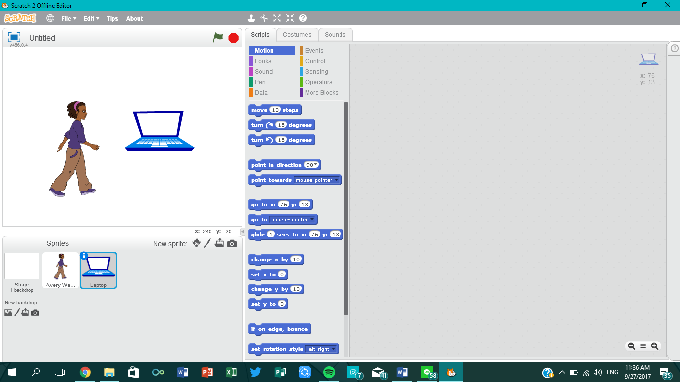This screenshot has height=382, width=680.
Task: Open the File menu
Action: 69,18
